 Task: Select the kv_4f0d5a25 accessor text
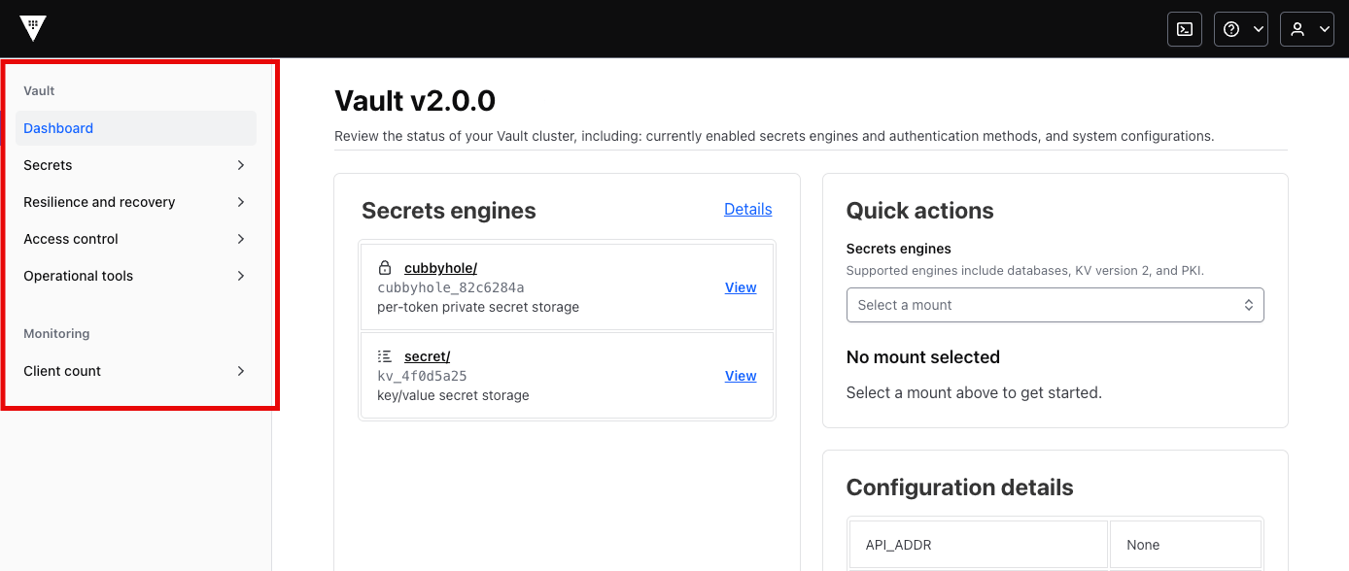(423, 376)
